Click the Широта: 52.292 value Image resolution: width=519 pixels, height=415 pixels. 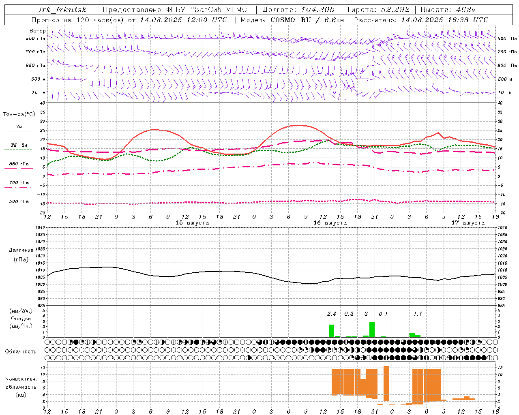click(x=377, y=10)
